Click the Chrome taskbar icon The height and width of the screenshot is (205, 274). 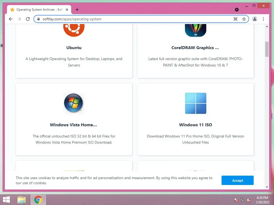click(x=38, y=200)
